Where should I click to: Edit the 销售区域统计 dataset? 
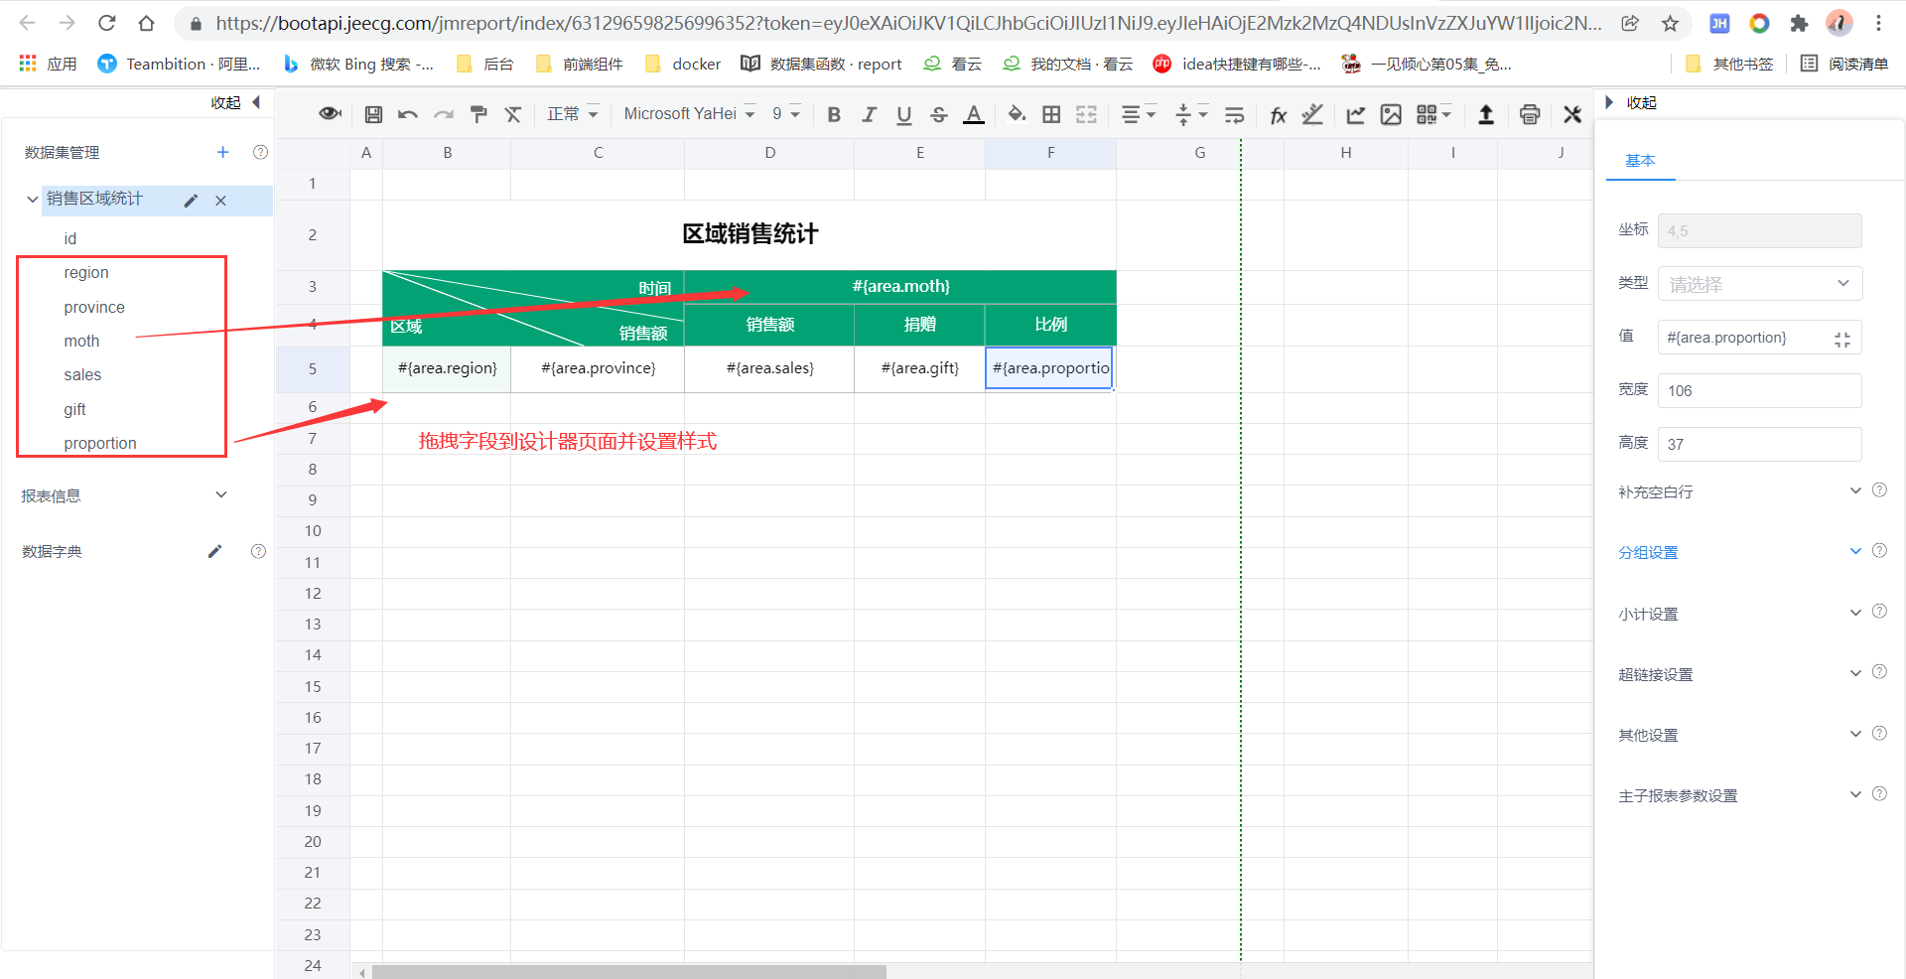click(x=191, y=201)
